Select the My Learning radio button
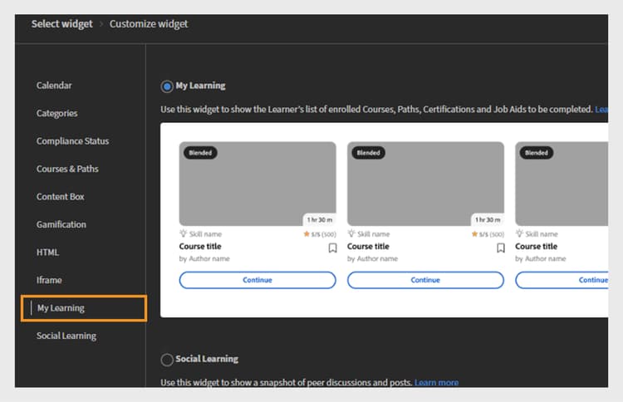The image size is (623, 402). 167,86
